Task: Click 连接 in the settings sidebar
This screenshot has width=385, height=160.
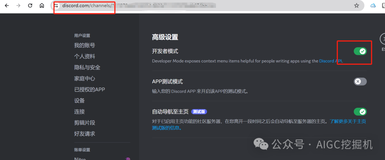Action: click(79, 112)
